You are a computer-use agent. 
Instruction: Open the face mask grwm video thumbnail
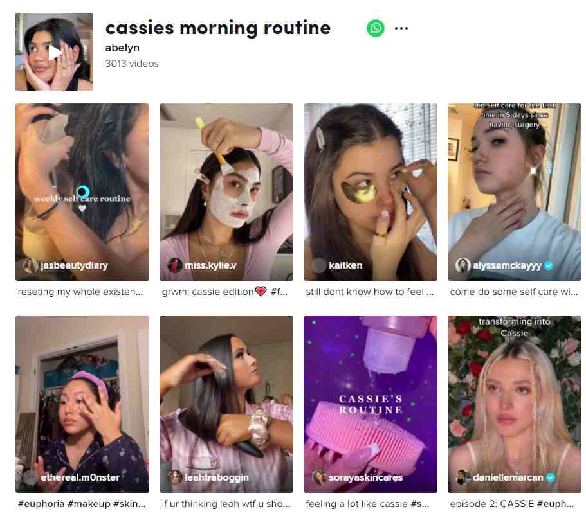pos(226,192)
